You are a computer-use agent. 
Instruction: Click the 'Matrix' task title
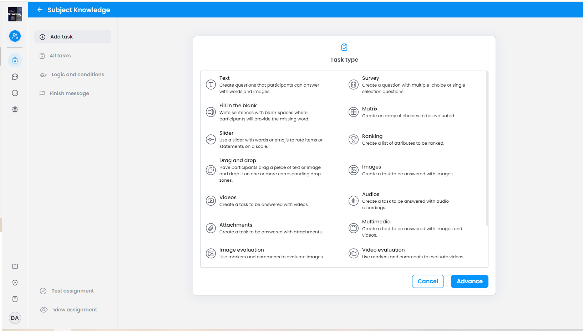pos(370,109)
